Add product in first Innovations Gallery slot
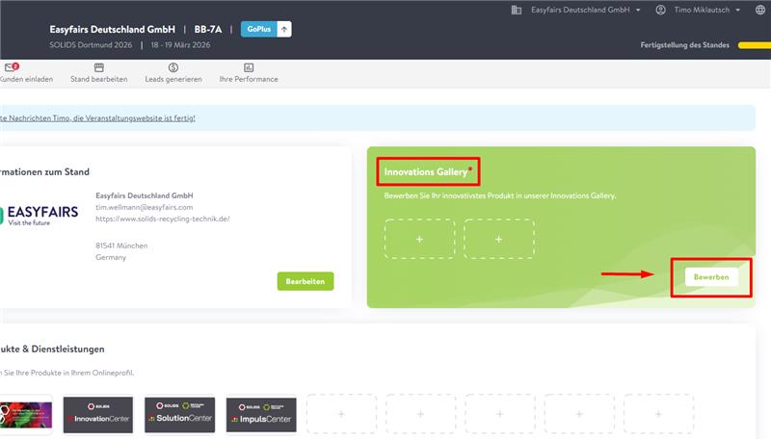Image resolution: width=771 pixels, height=440 pixels. (418, 239)
